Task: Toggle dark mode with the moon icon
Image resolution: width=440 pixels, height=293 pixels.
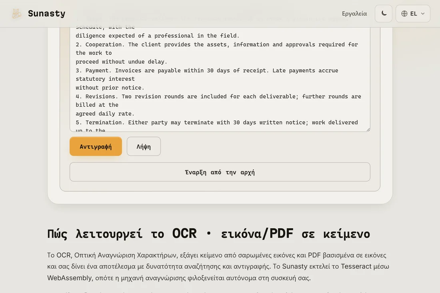Action: click(383, 14)
